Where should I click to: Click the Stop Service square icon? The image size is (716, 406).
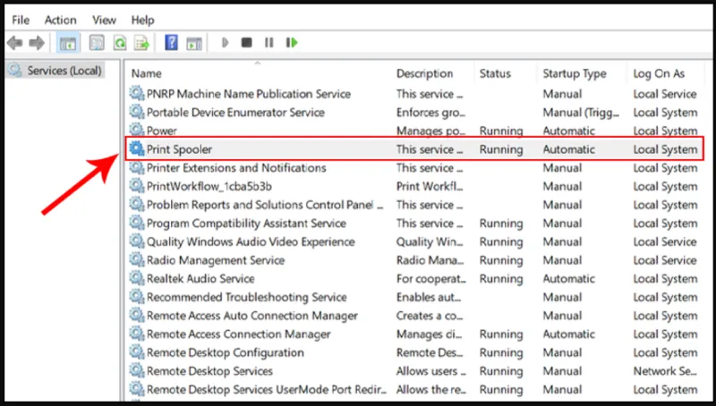coord(247,43)
